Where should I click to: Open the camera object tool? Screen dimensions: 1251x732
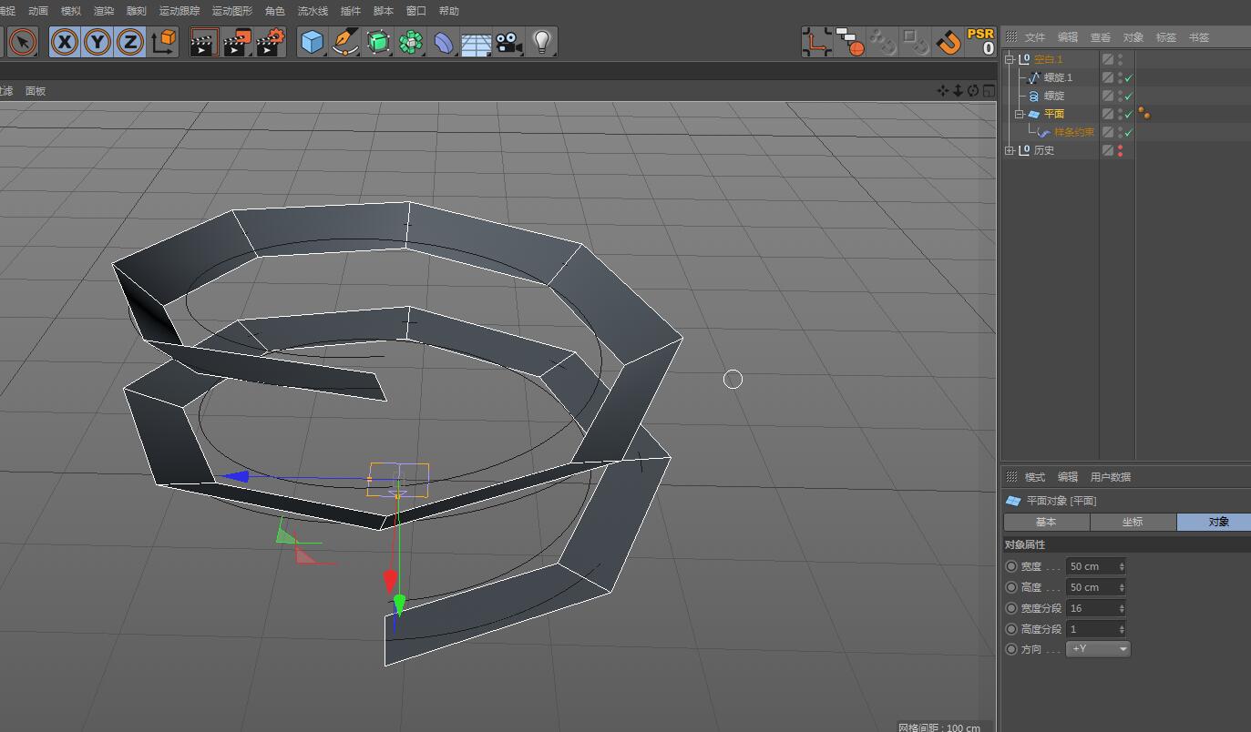509,42
